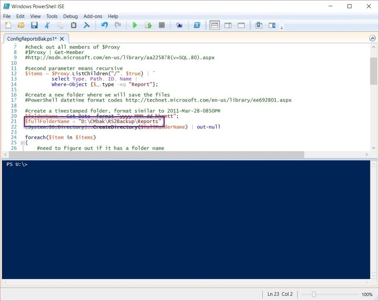Click the script pane vertical scrollbar thumb
Viewport: 379px width, 301px height.
pyautogui.click(x=374, y=71)
